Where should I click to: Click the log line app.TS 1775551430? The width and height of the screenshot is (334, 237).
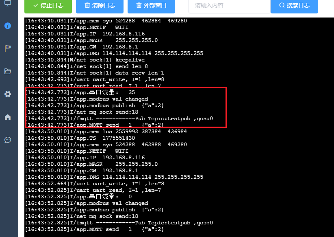[80, 138]
